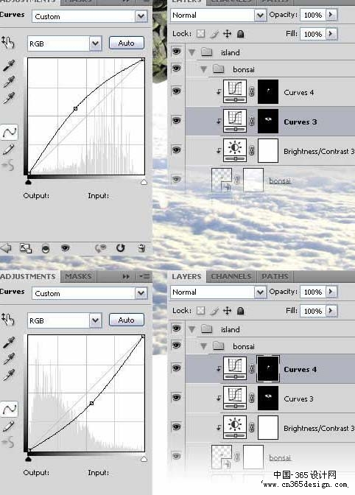Select black point eyedropper in lower Curves panel
Screen dimensions: 355x495
tap(9, 343)
